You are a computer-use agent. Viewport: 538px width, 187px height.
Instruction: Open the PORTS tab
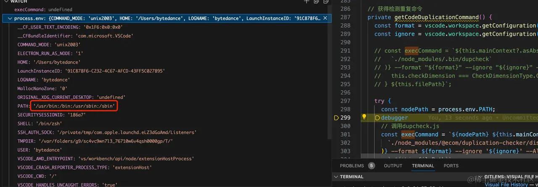451,166
